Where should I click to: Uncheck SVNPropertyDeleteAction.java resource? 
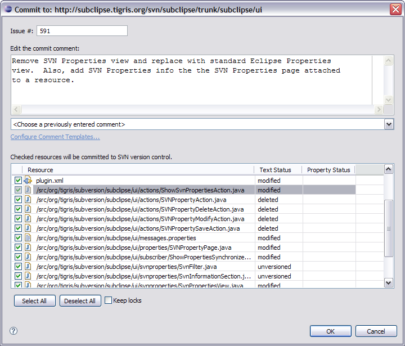(x=18, y=209)
